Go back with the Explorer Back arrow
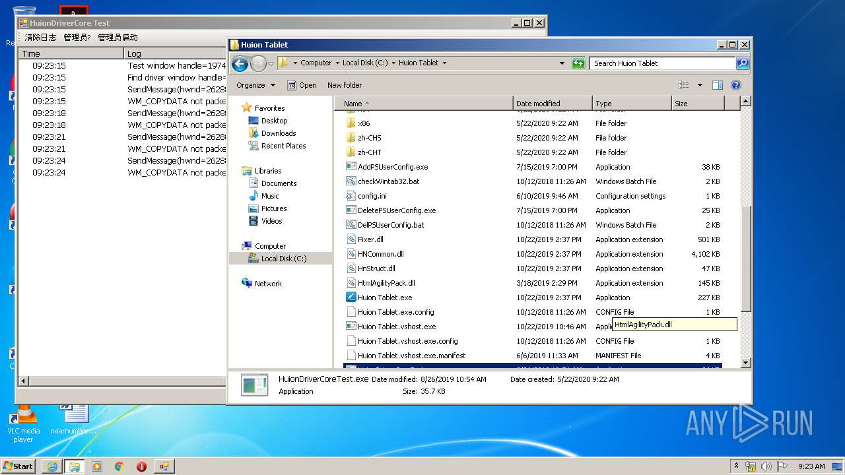This screenshot has height=475, width=845. (x=240, y=63)
